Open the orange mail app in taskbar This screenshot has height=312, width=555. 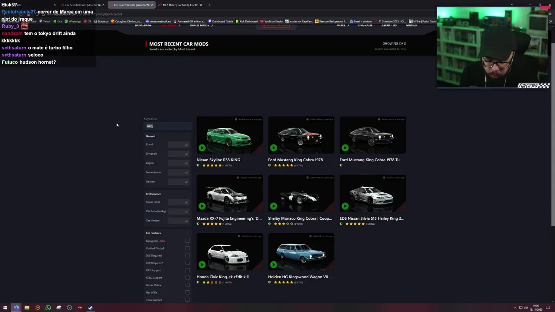click(38, 308)
